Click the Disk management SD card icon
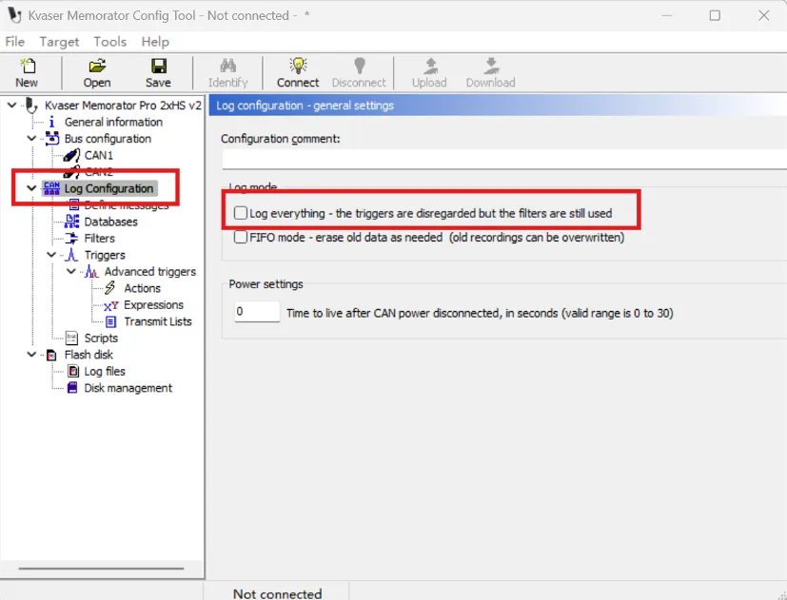The width and height of the screenshot is (787, 600). point(72,388)
